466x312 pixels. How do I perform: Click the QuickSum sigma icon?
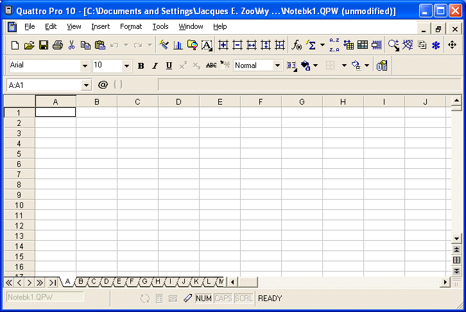tap(311, 45)
